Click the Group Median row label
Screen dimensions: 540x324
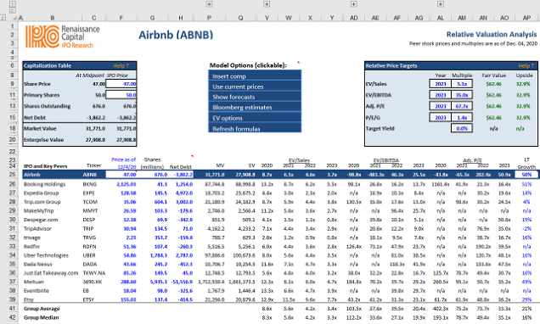(x=41, y=317)
